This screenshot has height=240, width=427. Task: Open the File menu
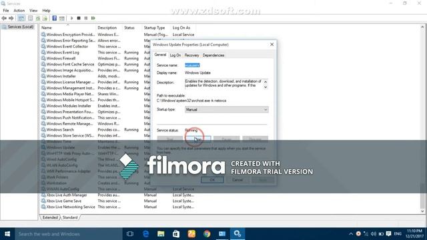click(6, 11)
